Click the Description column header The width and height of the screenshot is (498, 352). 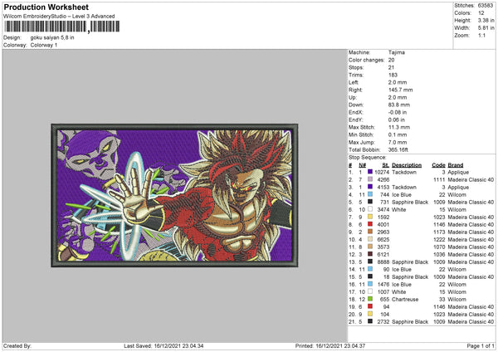point(407,165)
